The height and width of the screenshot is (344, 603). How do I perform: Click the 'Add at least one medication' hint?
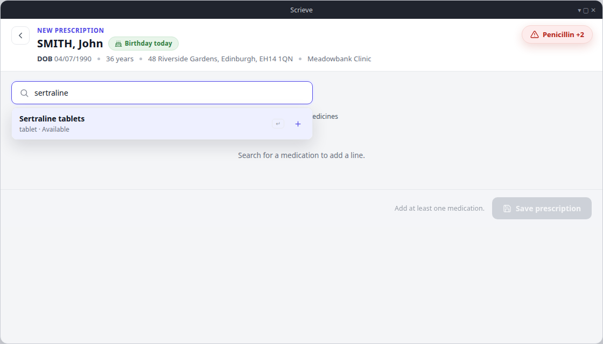pos(439,209)
